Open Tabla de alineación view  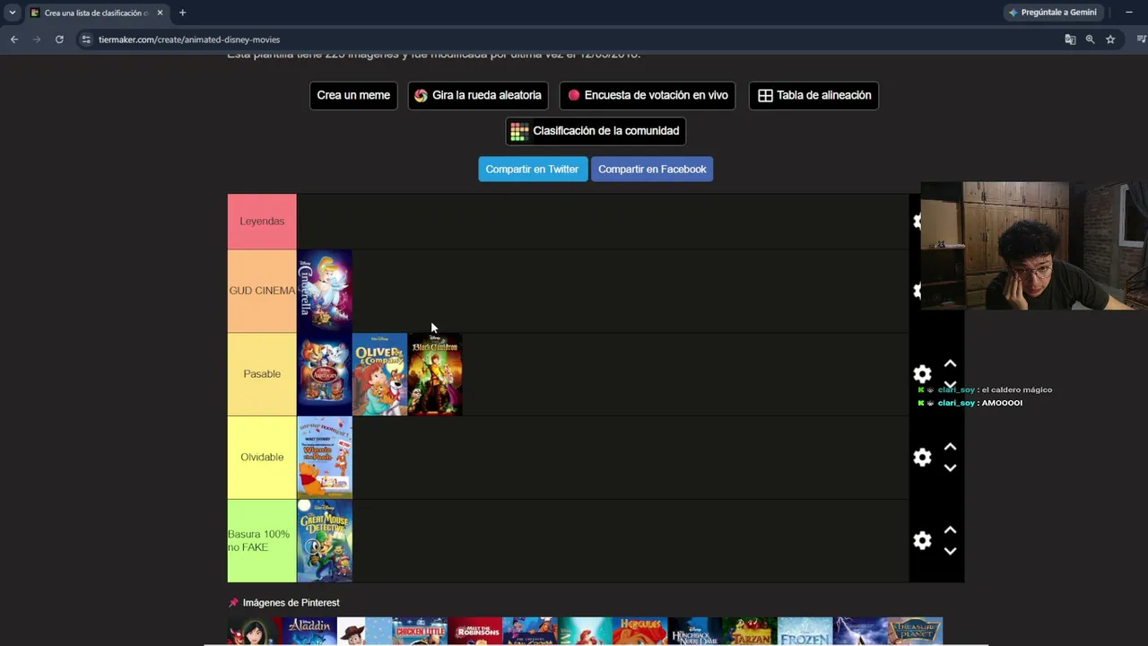tap(813, 95)
